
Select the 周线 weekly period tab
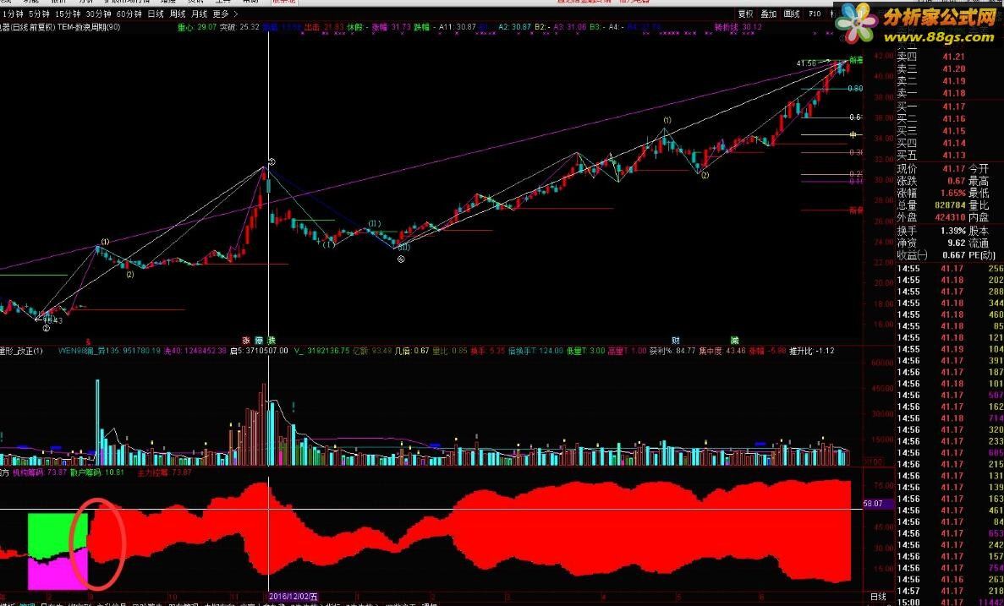178,14
